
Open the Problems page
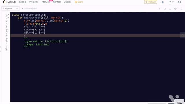34,2
